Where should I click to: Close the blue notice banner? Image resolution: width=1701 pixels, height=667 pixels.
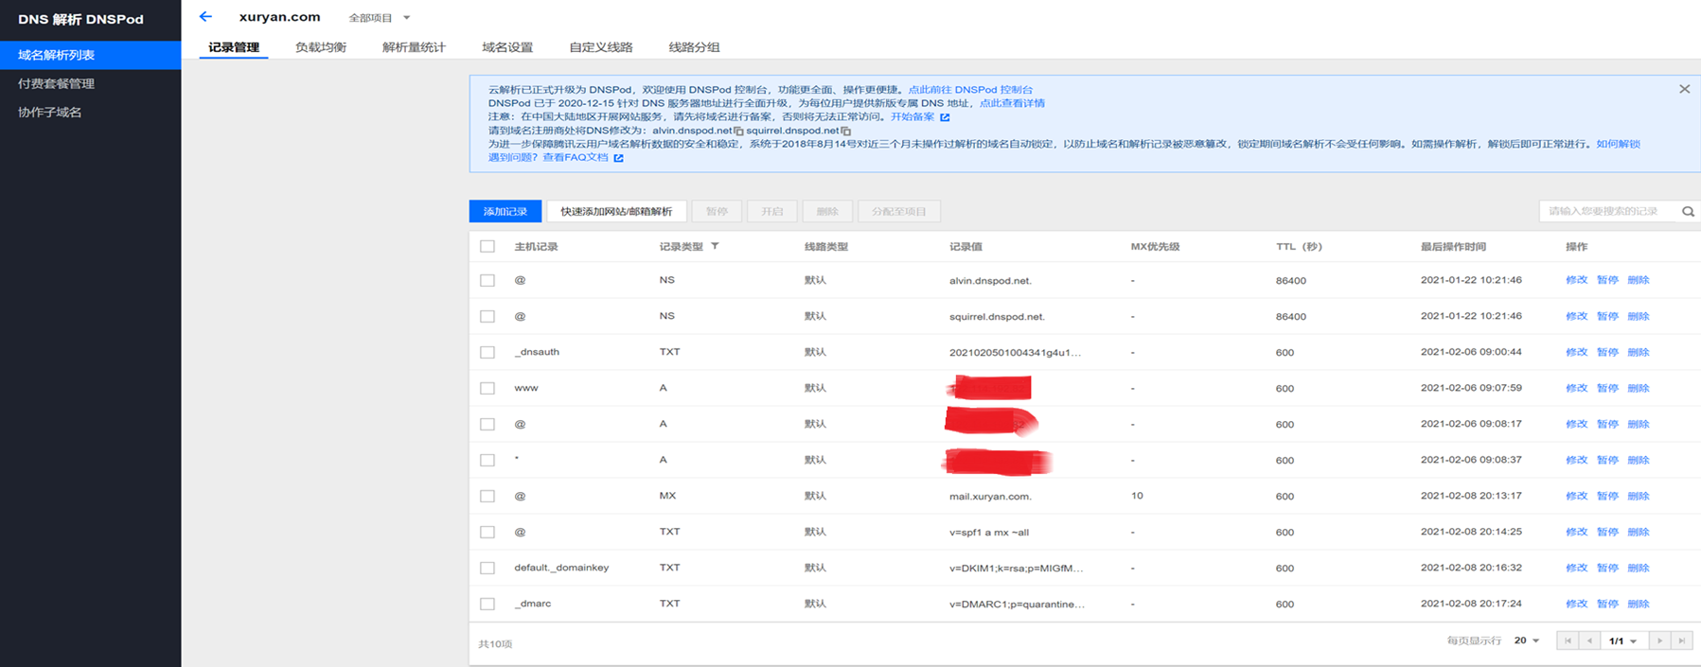pos(1684,89)
